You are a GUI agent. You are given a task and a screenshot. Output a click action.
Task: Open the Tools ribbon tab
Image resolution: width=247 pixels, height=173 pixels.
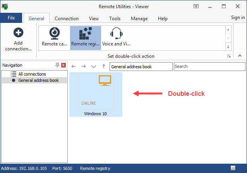coord(115,19)
